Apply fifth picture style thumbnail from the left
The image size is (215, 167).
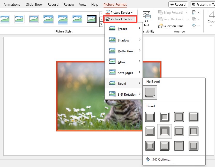click(x=63, y=19)
